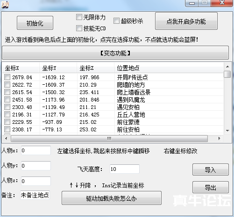This screenshot has height=217, width=234.
Task: Enable 无限体力 checkbox
Action: 79,17
